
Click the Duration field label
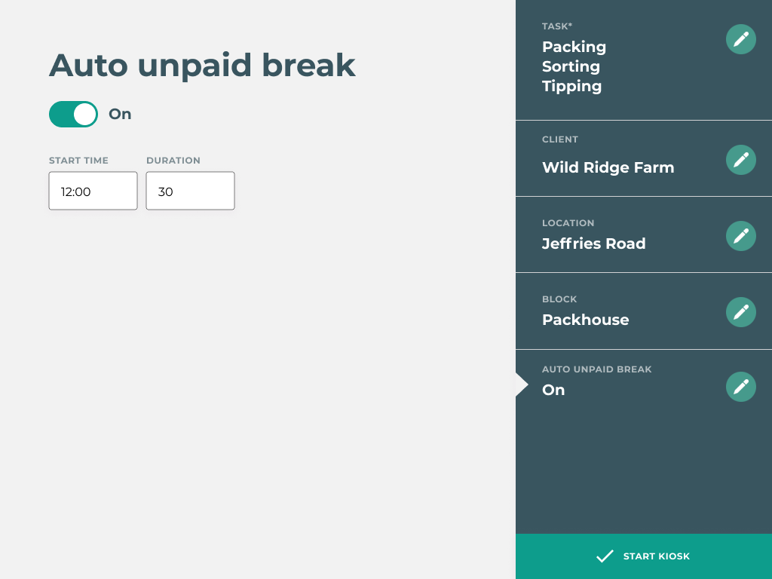pos(173,161)
